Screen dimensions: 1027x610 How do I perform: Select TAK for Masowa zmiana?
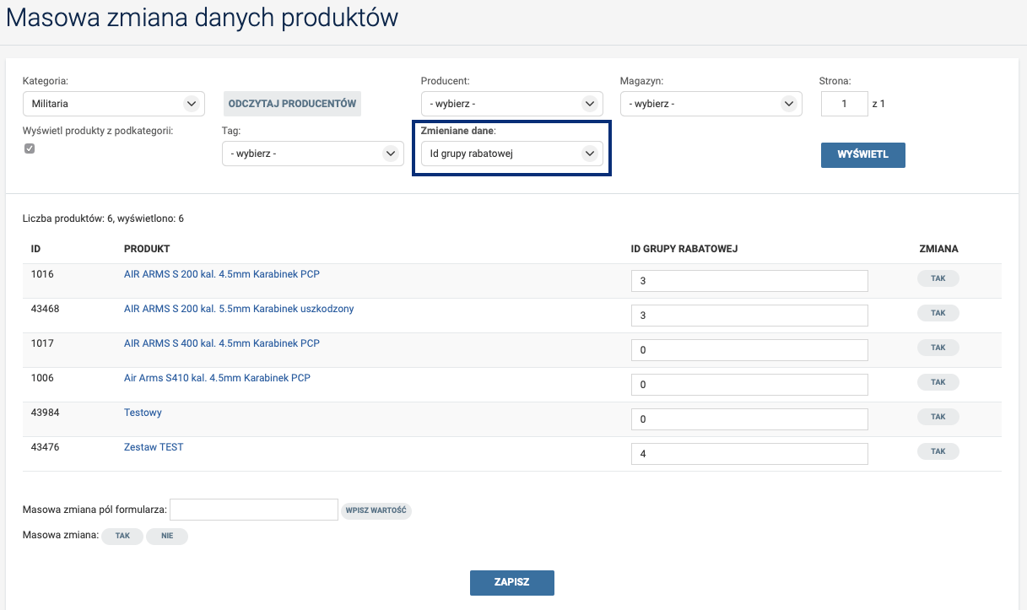[x=122, y=537]
